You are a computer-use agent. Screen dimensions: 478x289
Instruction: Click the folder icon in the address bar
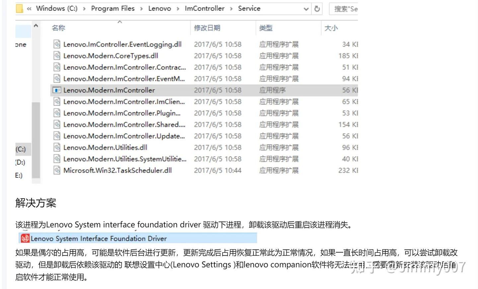coord(19,8)
